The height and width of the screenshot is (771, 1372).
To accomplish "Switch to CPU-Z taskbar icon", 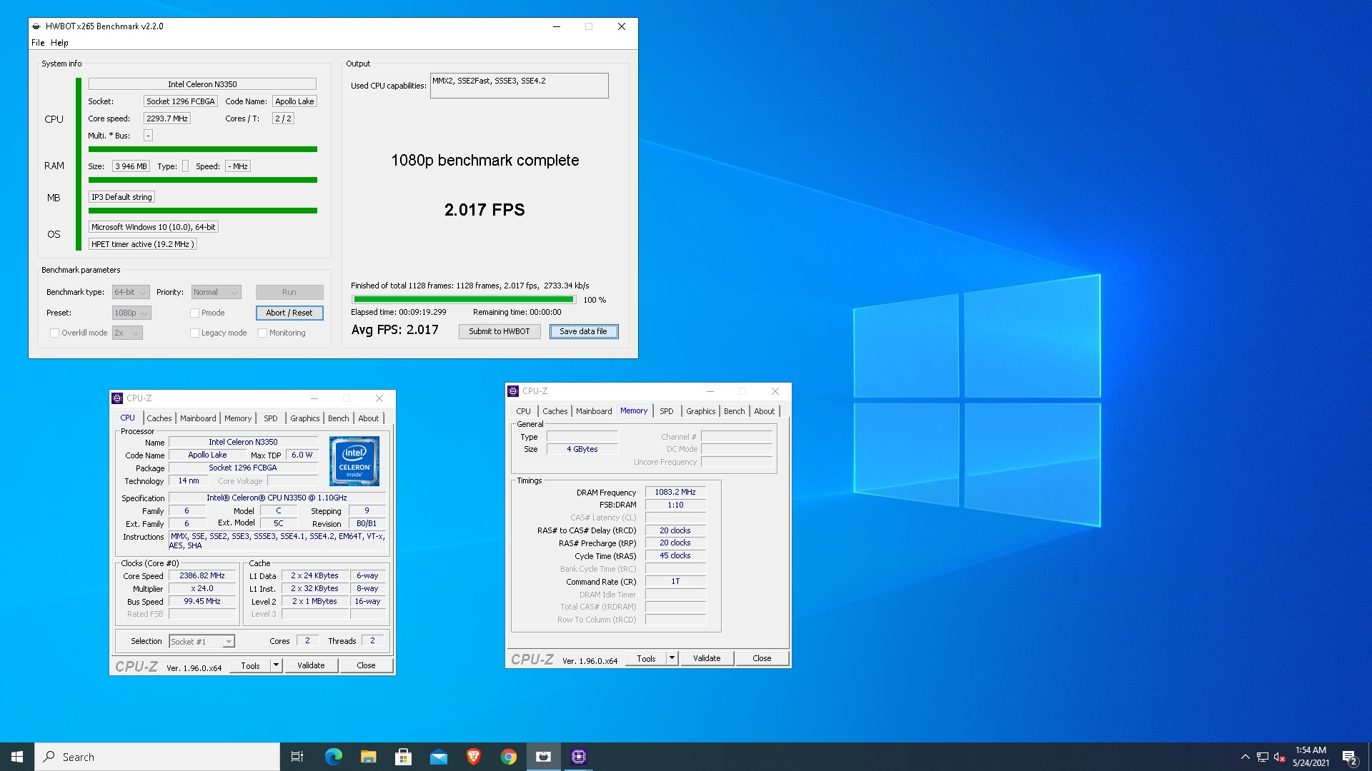I will point(579,757).
